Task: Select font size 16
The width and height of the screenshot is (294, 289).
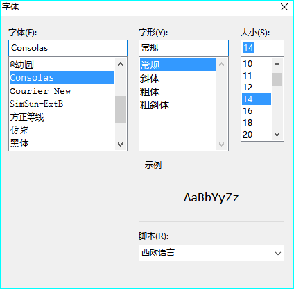Action: point(257,111)
